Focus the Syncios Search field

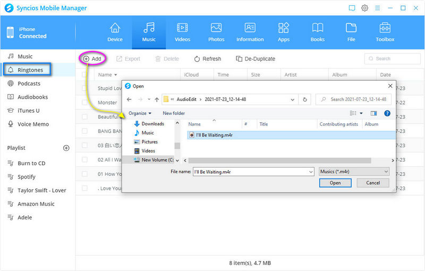click(x=393, y=58)
